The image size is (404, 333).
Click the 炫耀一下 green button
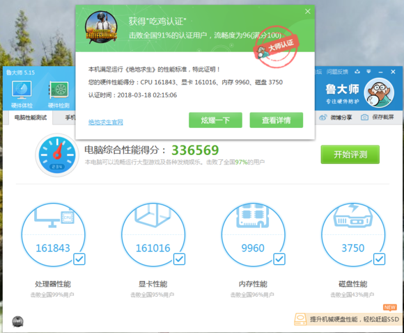(x=215, y=120)
